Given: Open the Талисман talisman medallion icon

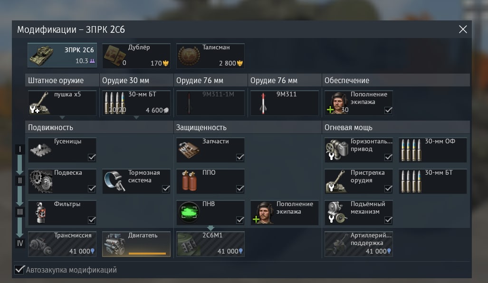Looking at the screenshot, I should [x=189, y=56].
